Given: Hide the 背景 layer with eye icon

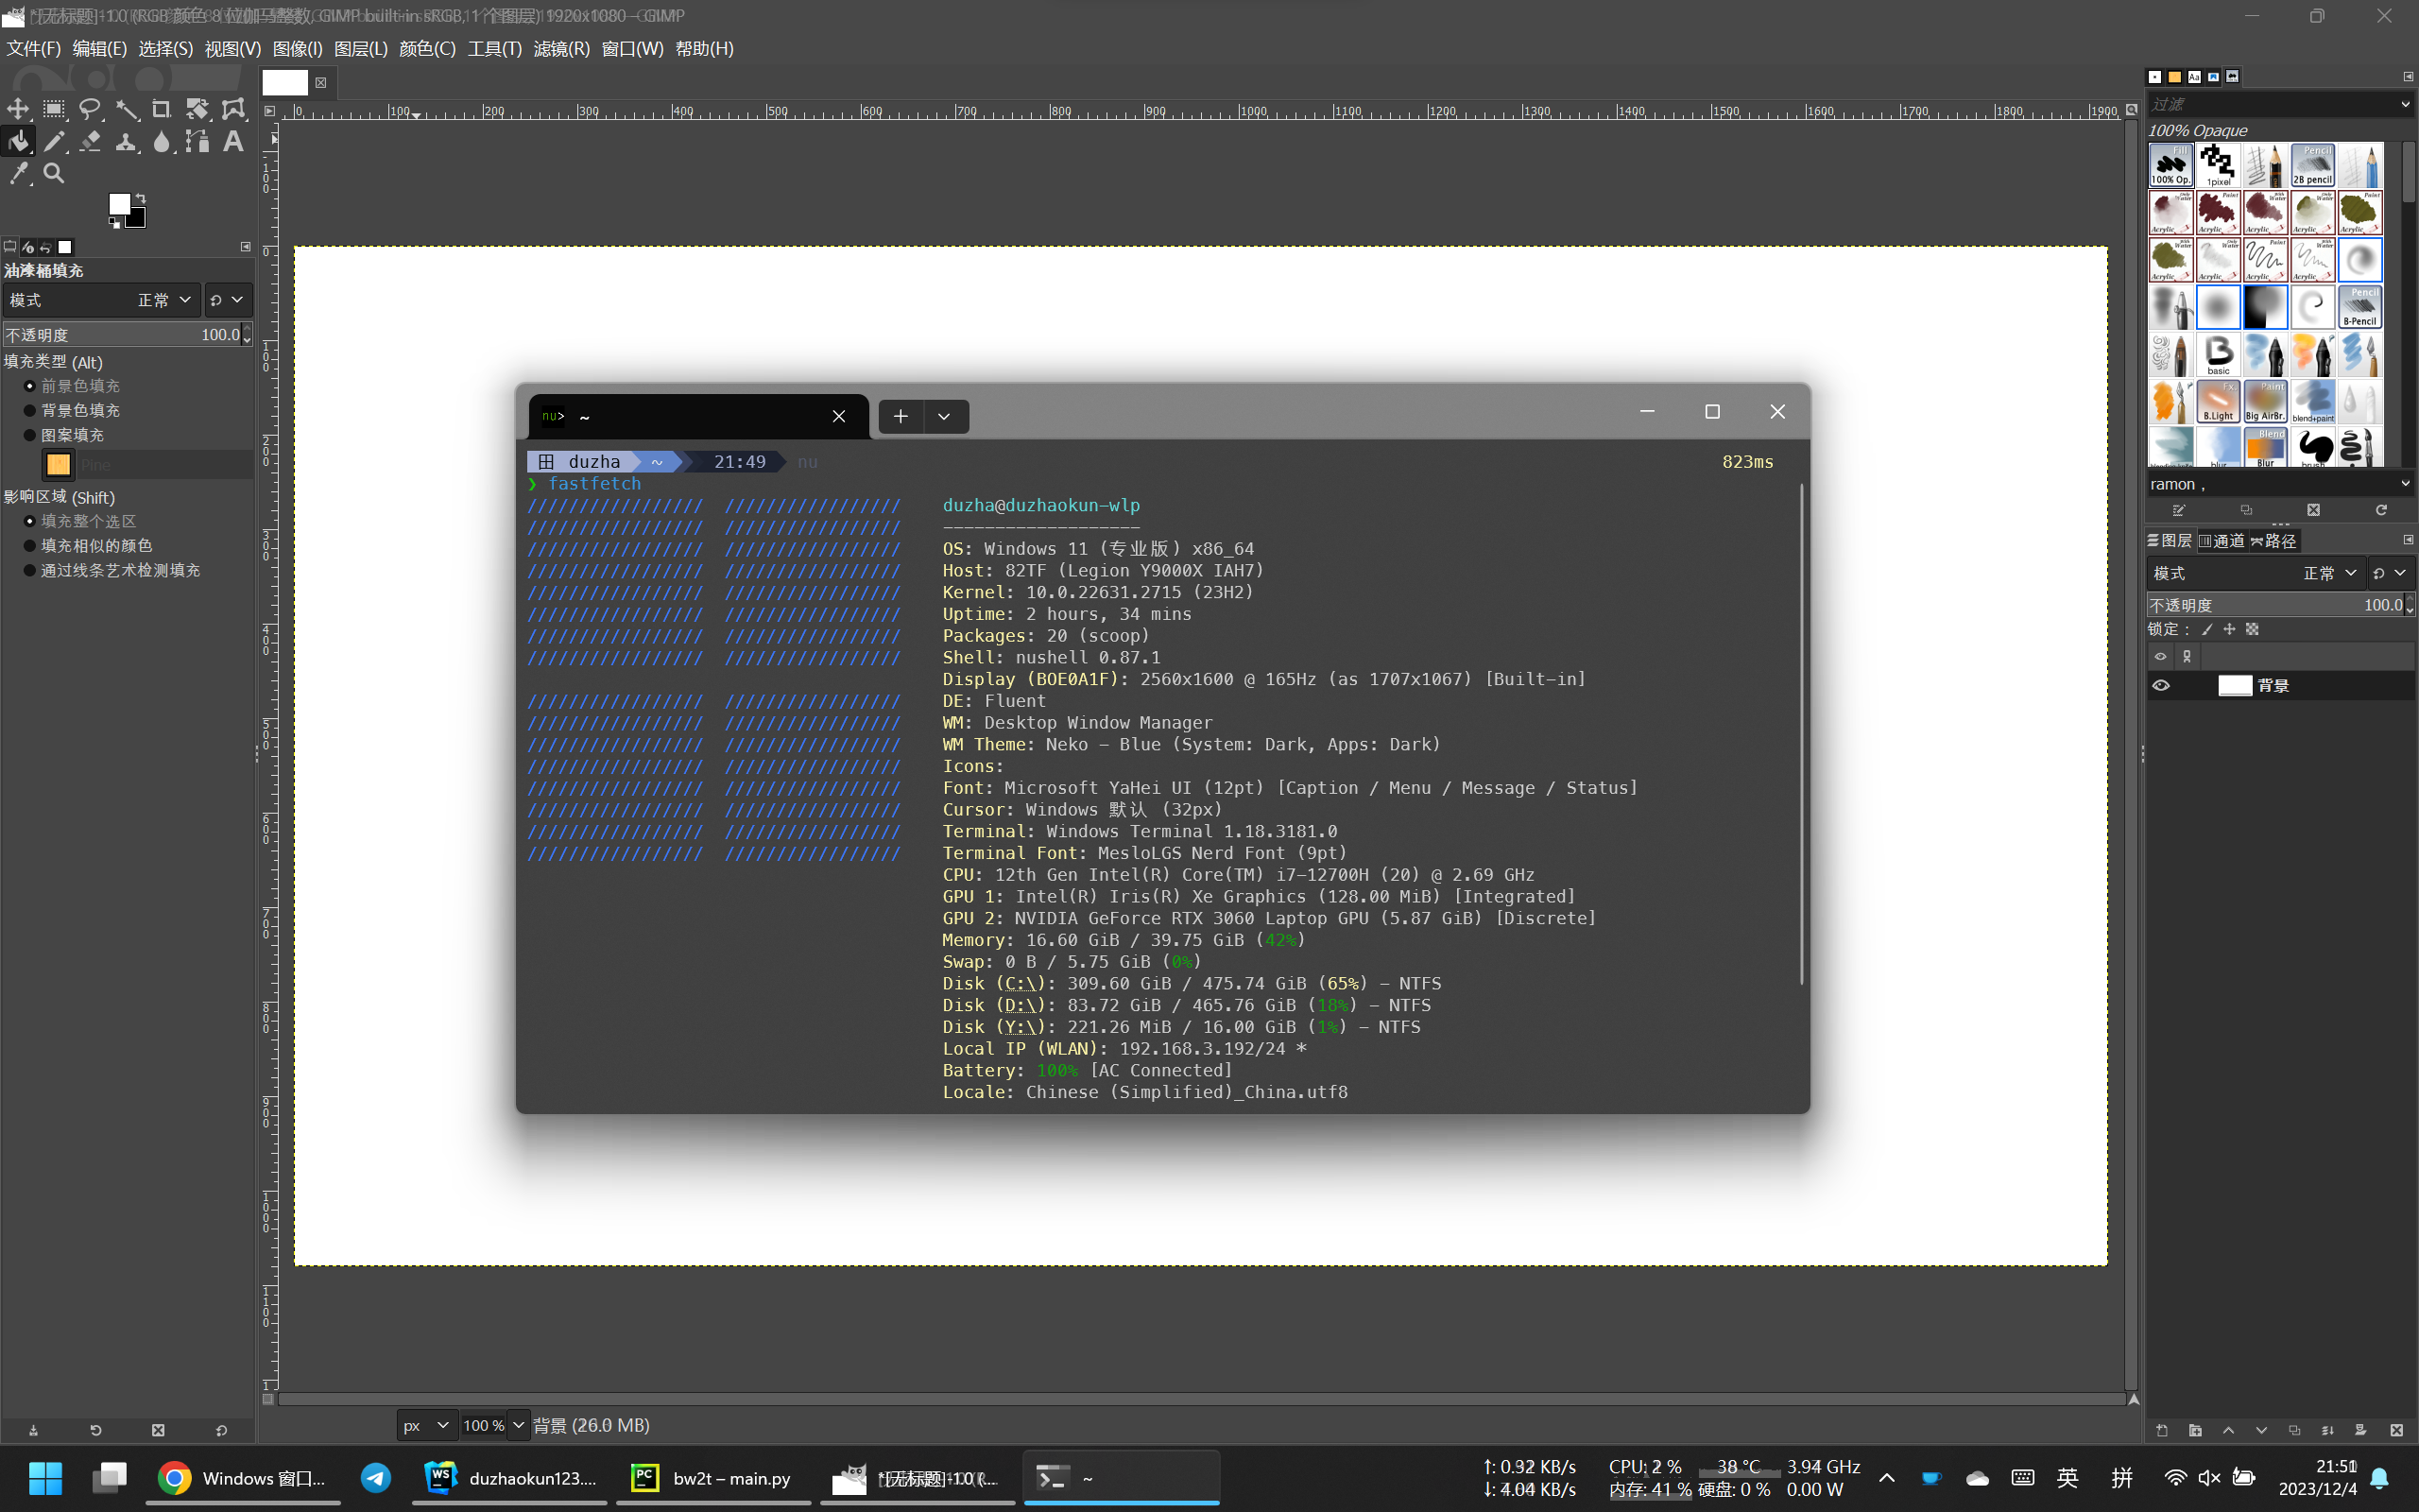Looking at the screenshot, I should click(2161, 685).
